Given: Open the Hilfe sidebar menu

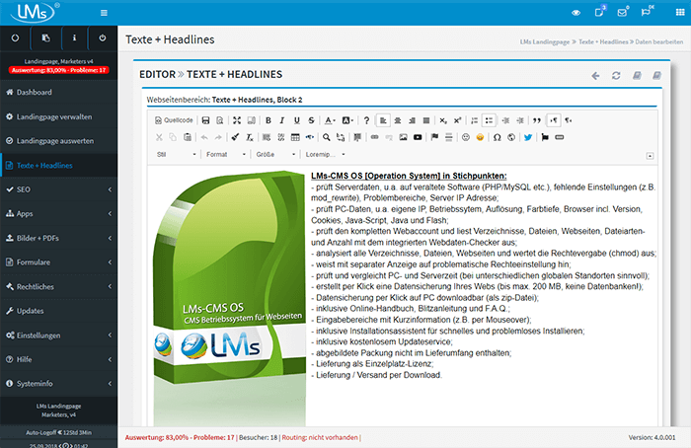Looking at the screenshot, I should (x=58, y=359).
